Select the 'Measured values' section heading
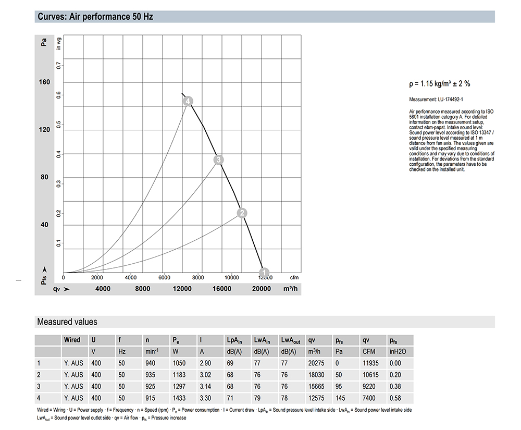Screen dimensions: 521x430 pos(67,322)
